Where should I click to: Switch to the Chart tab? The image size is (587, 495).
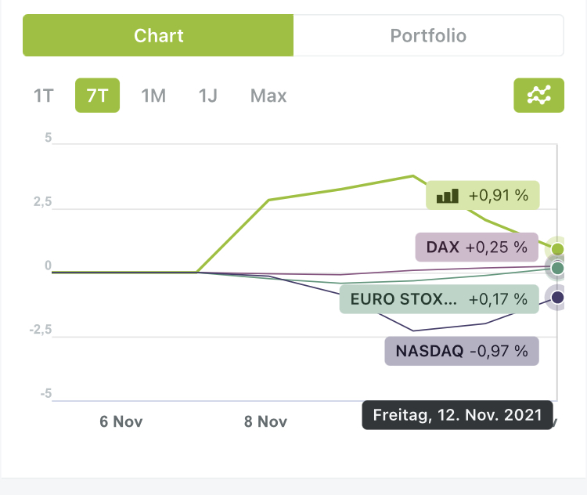click(158, 35)
